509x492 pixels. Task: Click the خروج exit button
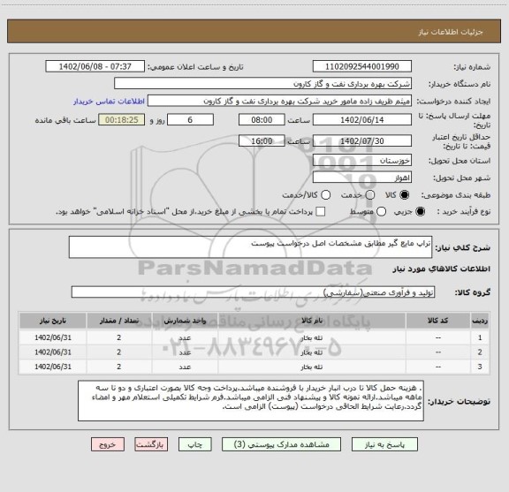(x=108, y=444)
